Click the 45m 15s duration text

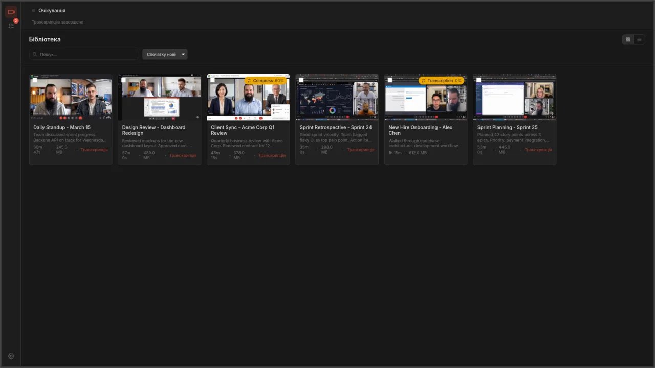215,155
